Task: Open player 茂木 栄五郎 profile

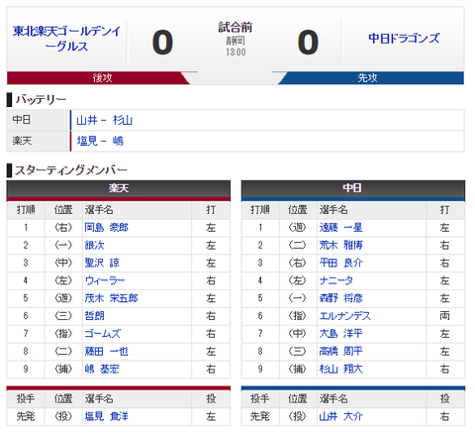Action: click(x=111, y=298)
